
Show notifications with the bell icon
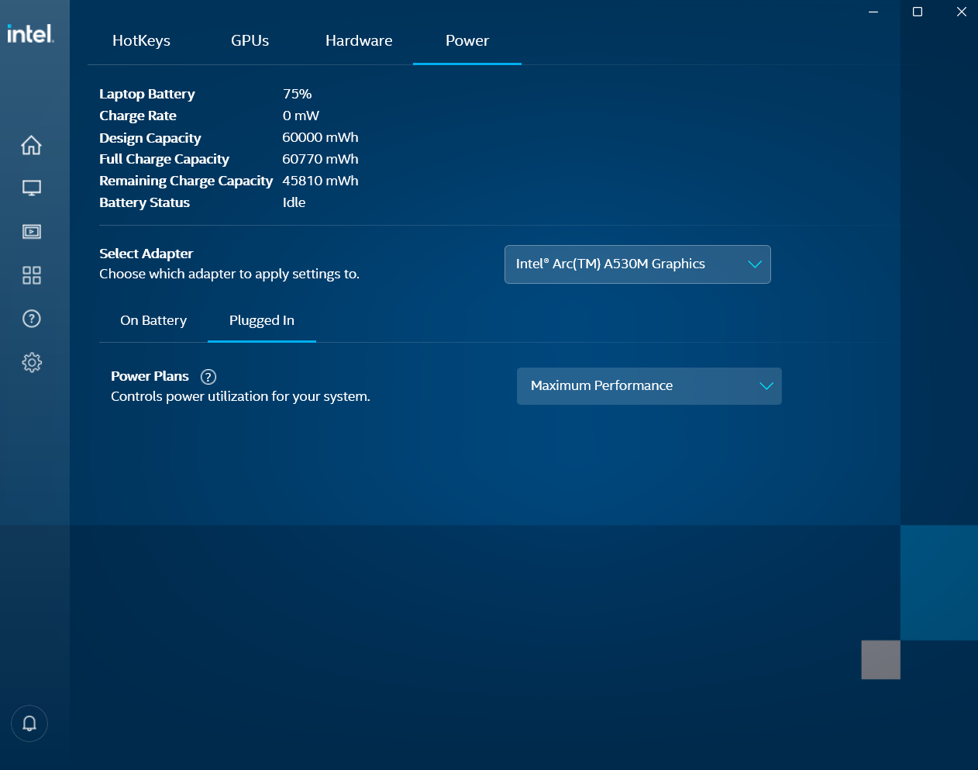pyautogui.click(x=29, y=723)
